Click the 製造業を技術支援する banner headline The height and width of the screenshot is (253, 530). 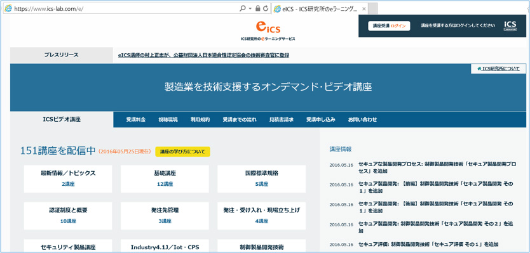pos(268,87)
